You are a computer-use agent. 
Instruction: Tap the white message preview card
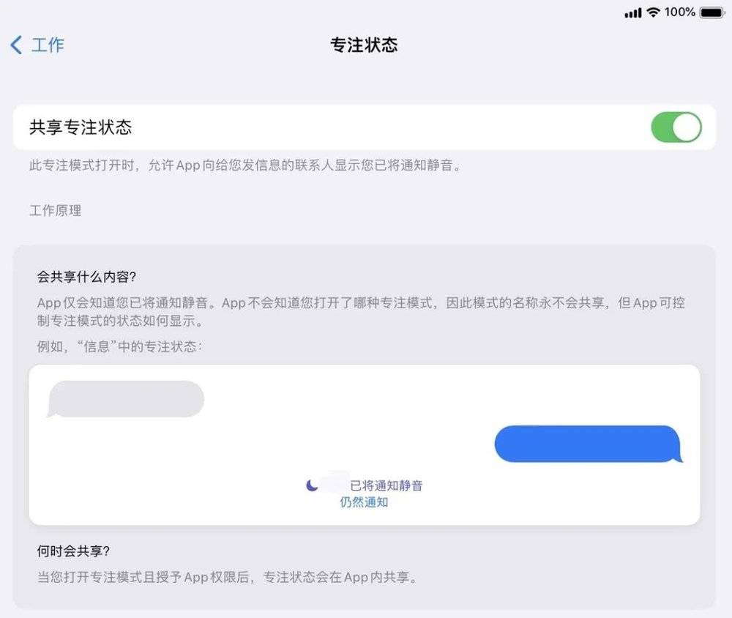click(364, 444)
